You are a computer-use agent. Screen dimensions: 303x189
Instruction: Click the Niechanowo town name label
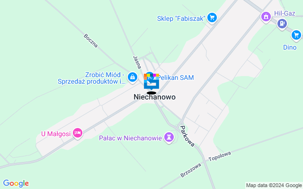(155, 97)
